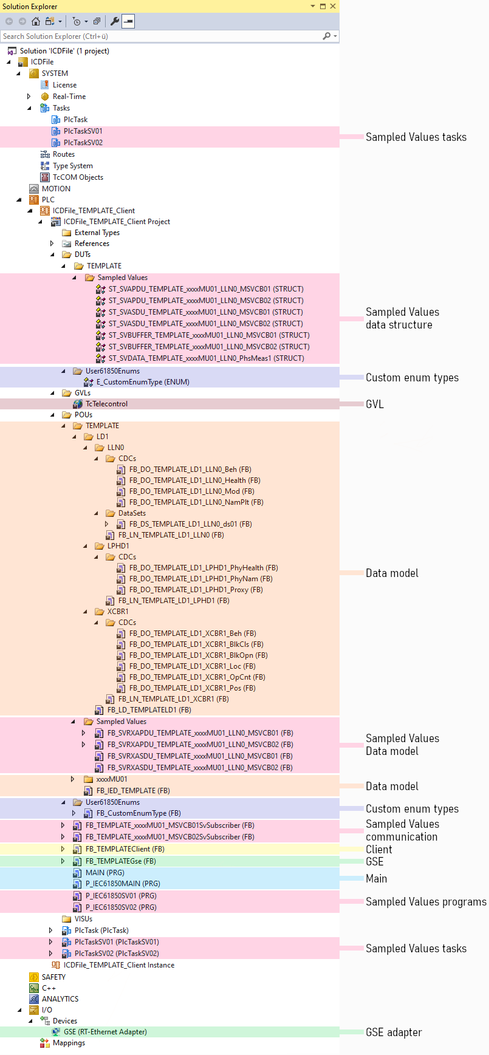Select the VISUs folder
Screen dimensions: 489x1055
pyautogui.click(x=83, y=919)
